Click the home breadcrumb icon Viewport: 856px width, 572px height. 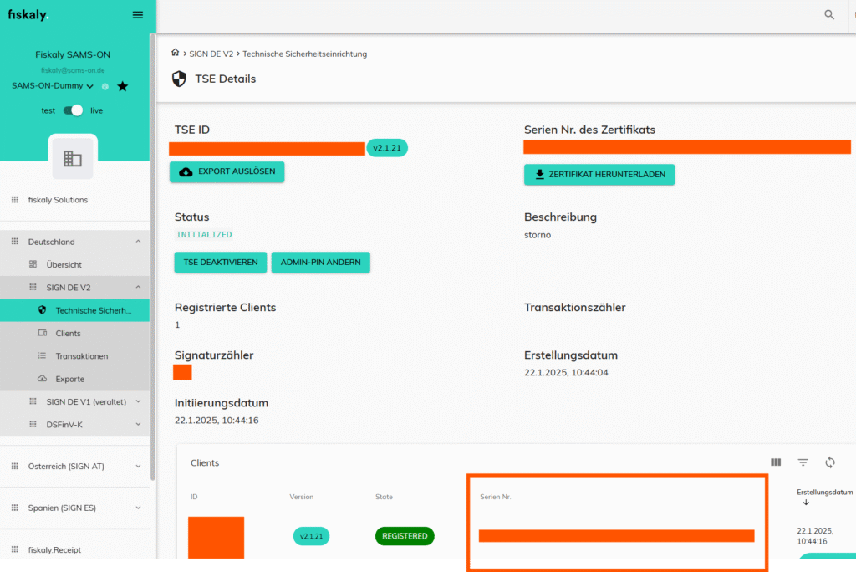pos(175,54)
